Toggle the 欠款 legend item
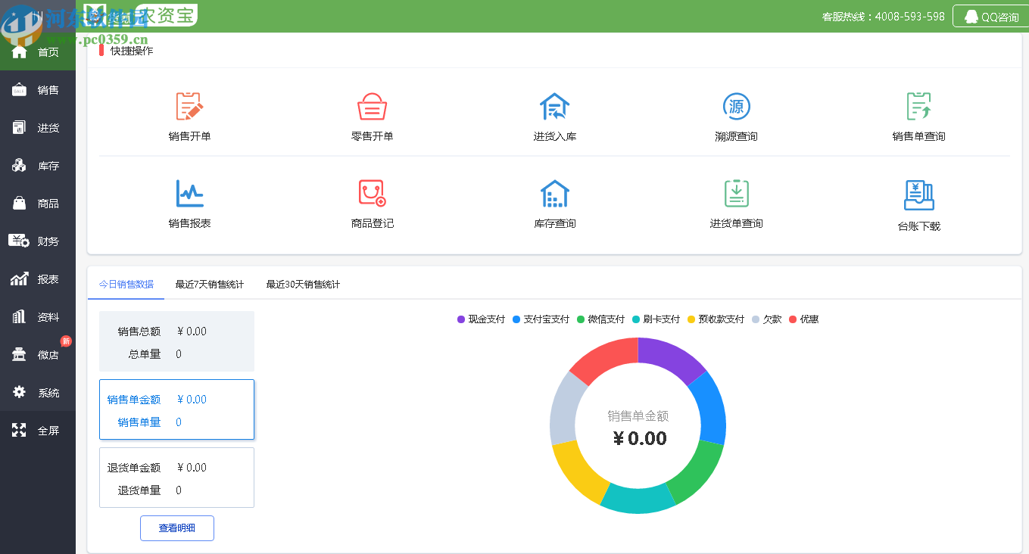The height and width of the screenshot is (554, 1029). point(766,319)
